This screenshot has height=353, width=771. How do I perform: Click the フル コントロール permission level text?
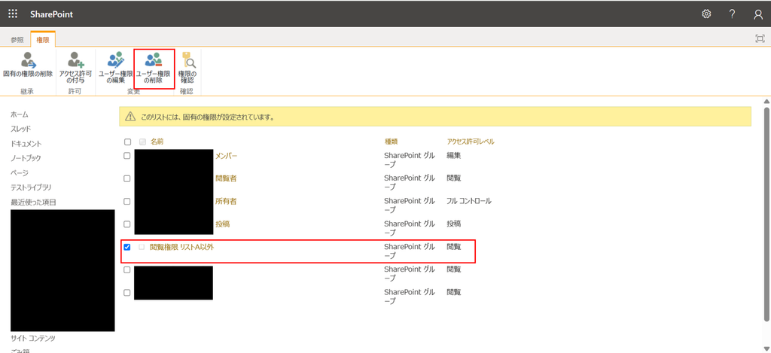(x=469, y=201)
